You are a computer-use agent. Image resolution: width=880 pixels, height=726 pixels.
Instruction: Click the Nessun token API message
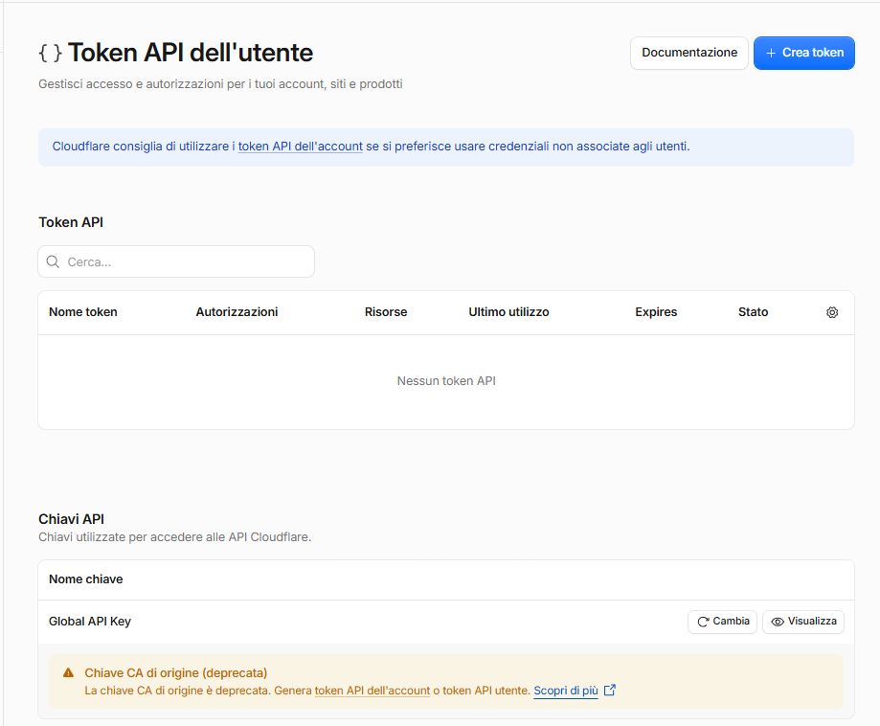[x=446, y=380]
